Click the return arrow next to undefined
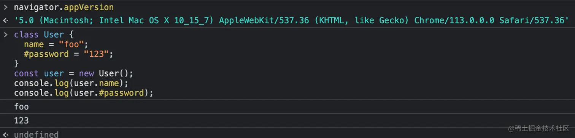Image resolution: width=575 pixels, height=138 pixels. 5,135
